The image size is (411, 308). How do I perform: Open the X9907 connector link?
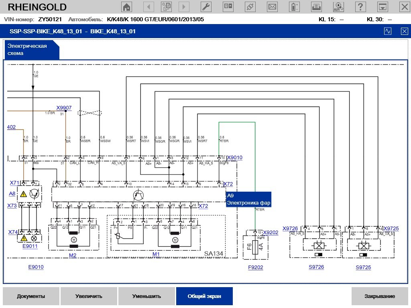64,107
